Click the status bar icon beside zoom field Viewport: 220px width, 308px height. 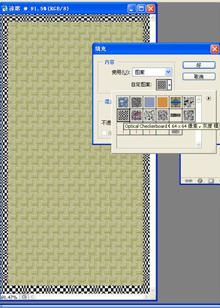[x=24, y=297]
